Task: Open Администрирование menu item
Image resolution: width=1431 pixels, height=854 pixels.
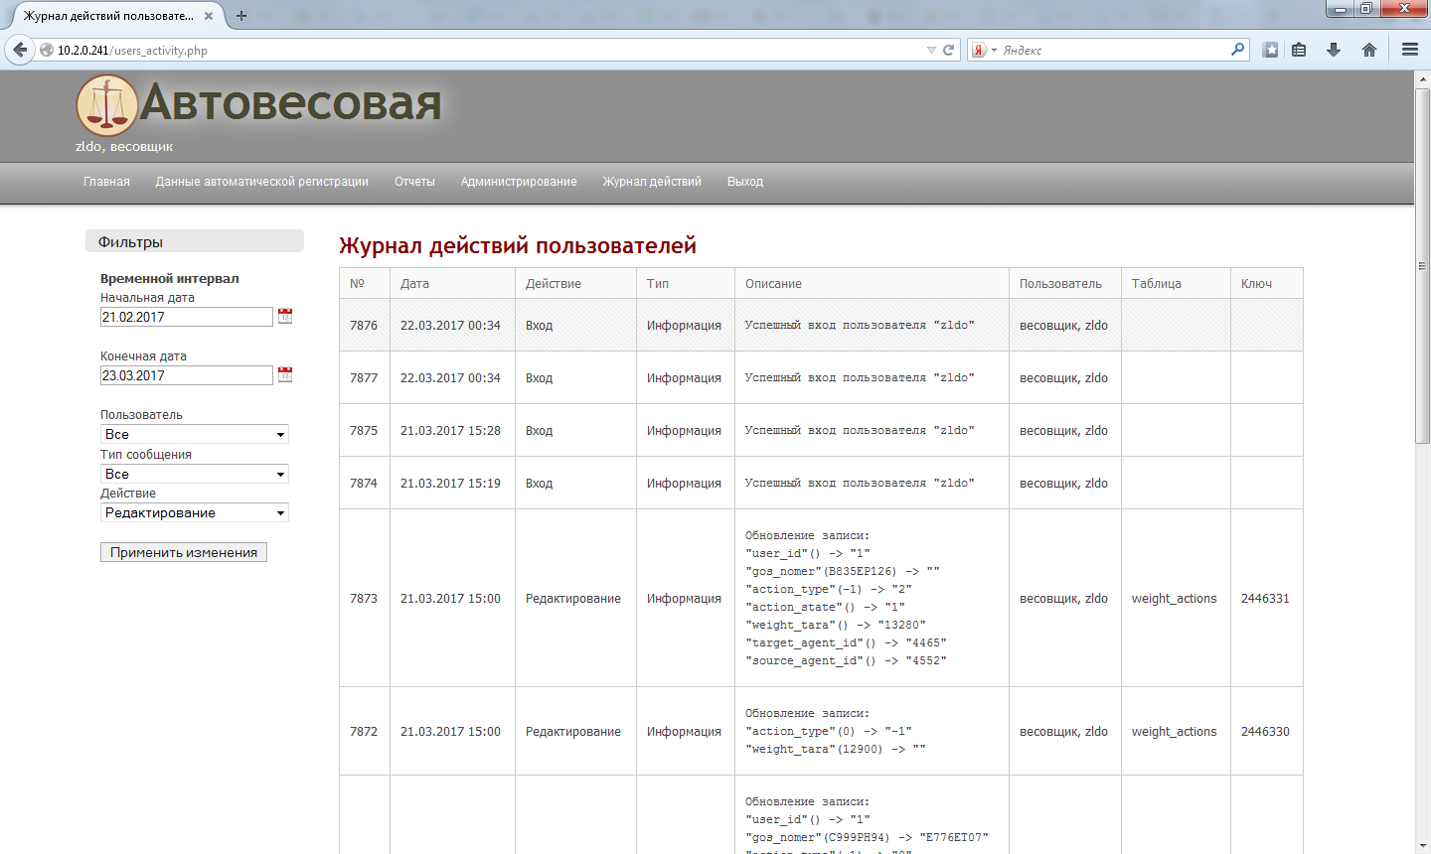Action: [x=518, y=182]
